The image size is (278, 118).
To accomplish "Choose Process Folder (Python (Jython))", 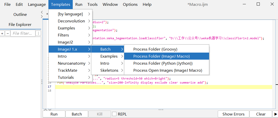I will click(x=163, y=63).
